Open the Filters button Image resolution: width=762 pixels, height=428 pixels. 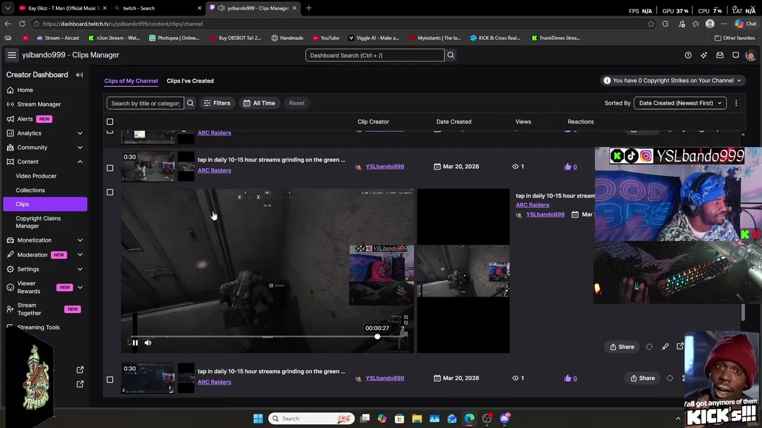[x=217, y=103]
